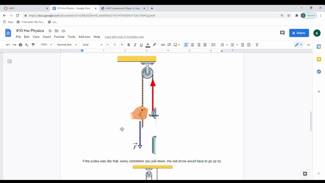Open the Google account K avatar
Screen dimensions: 325x183
tap(317, 33)
